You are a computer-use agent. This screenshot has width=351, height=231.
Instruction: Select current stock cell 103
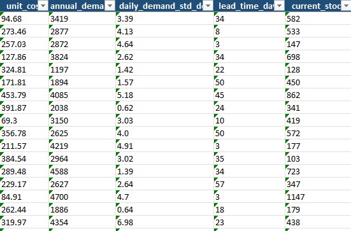[318, 158]
